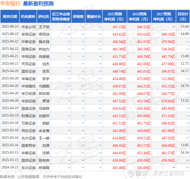Viewport: 190px width, 179px height.
Task: Click the 国信证券 institution cell
Action: (29, 160)
